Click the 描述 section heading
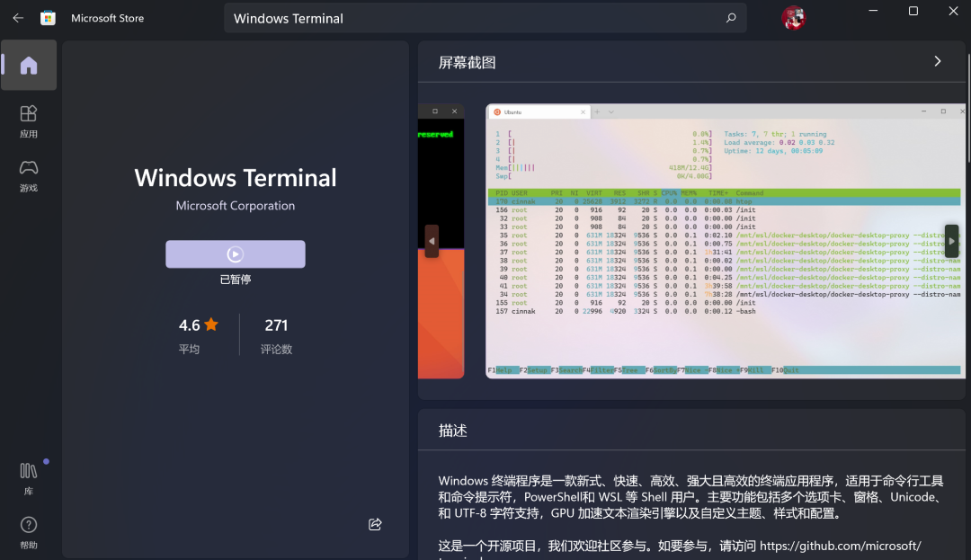 (x=452, y=431)
